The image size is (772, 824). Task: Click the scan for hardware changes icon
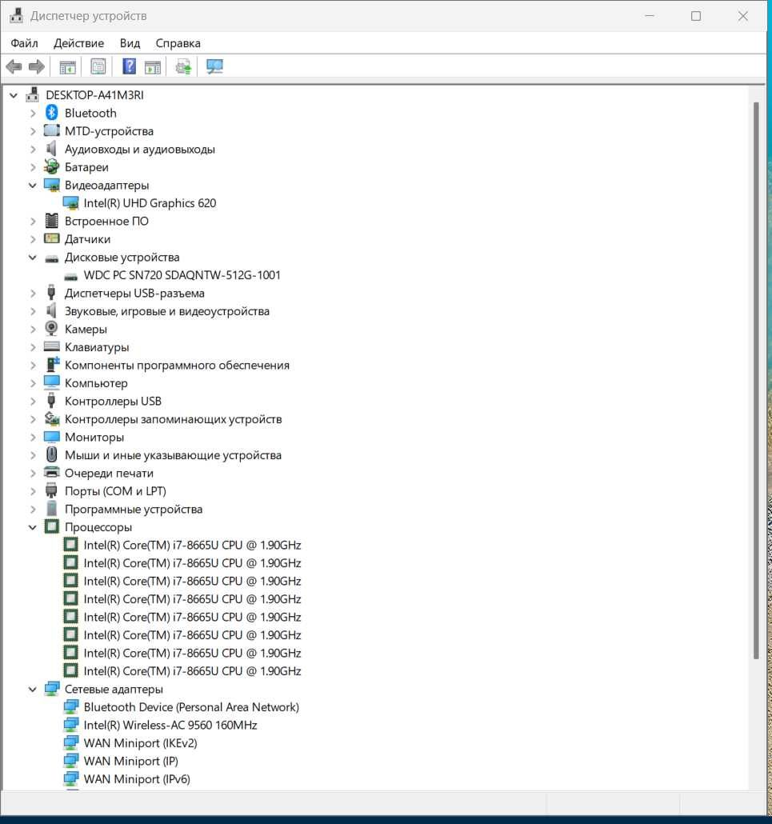coord(214,66)
